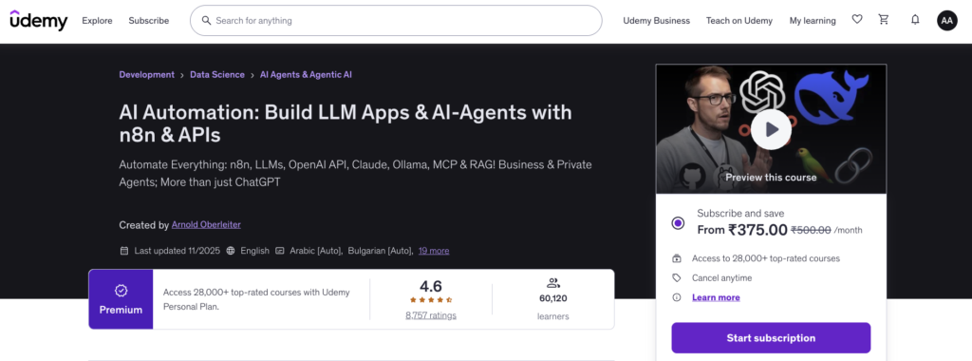Focus the Search for anything field
Viewport: 972px width, 361px height.
click(x=396, y=21)
